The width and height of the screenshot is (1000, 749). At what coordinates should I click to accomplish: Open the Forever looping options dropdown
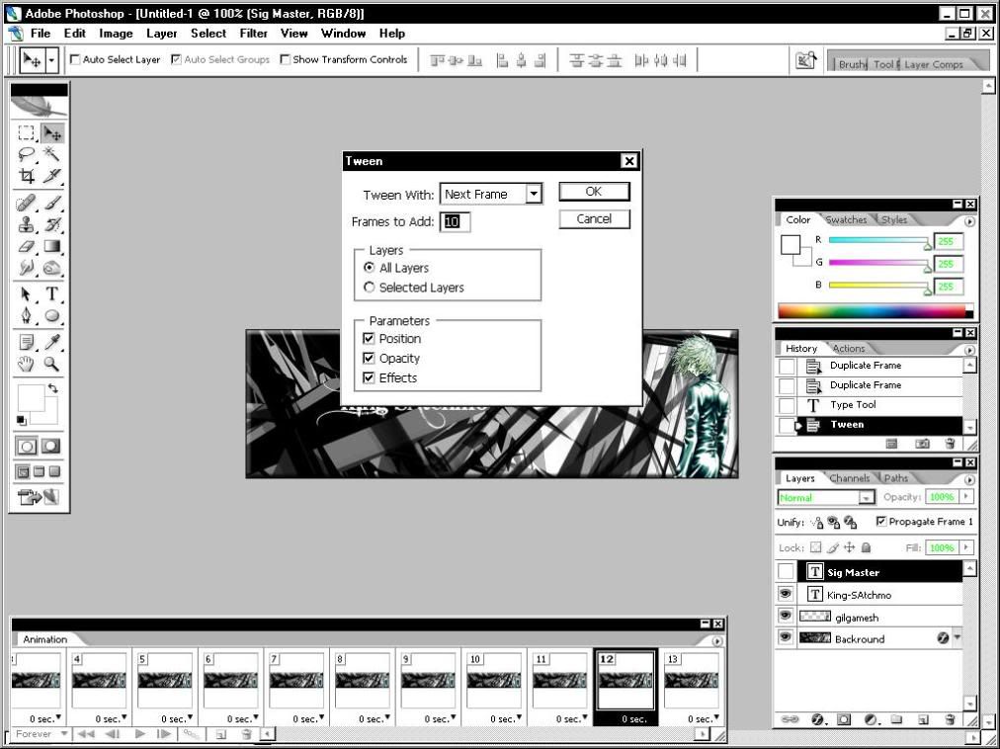64,734
